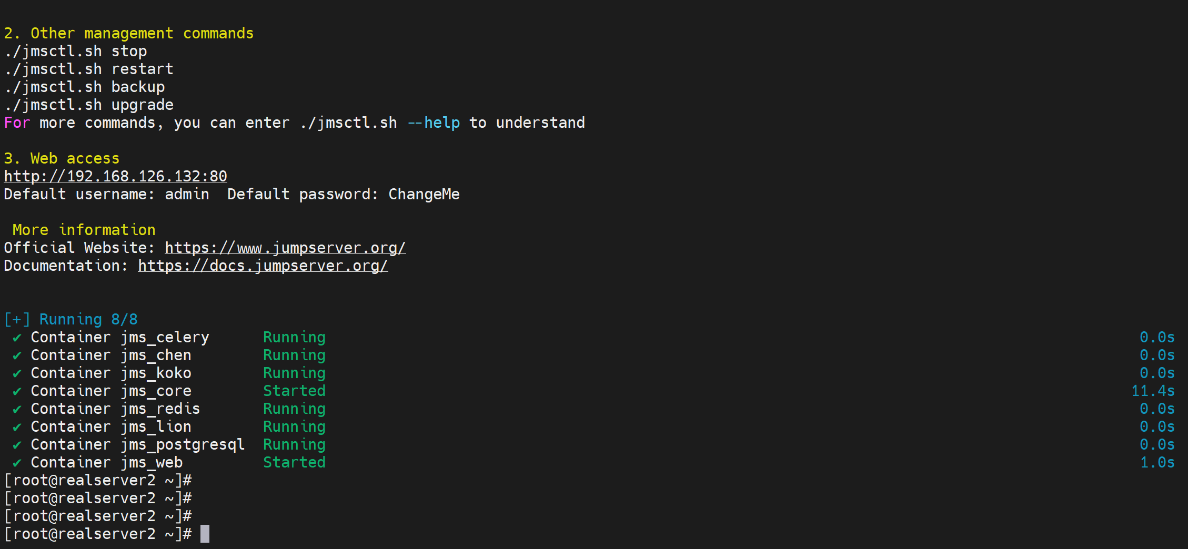The width and height of the screenshot is (1188, 549).
Task: Click the ChangeMe default password text
Action: click(424, 194)
